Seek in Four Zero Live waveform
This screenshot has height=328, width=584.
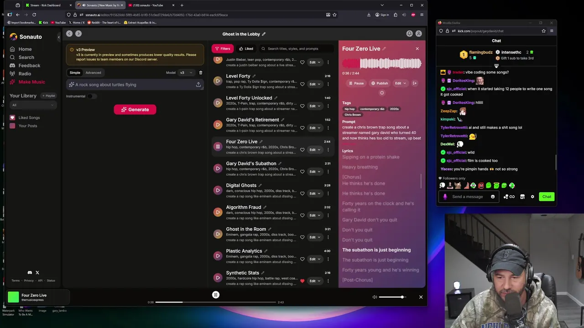pos(381,63)
